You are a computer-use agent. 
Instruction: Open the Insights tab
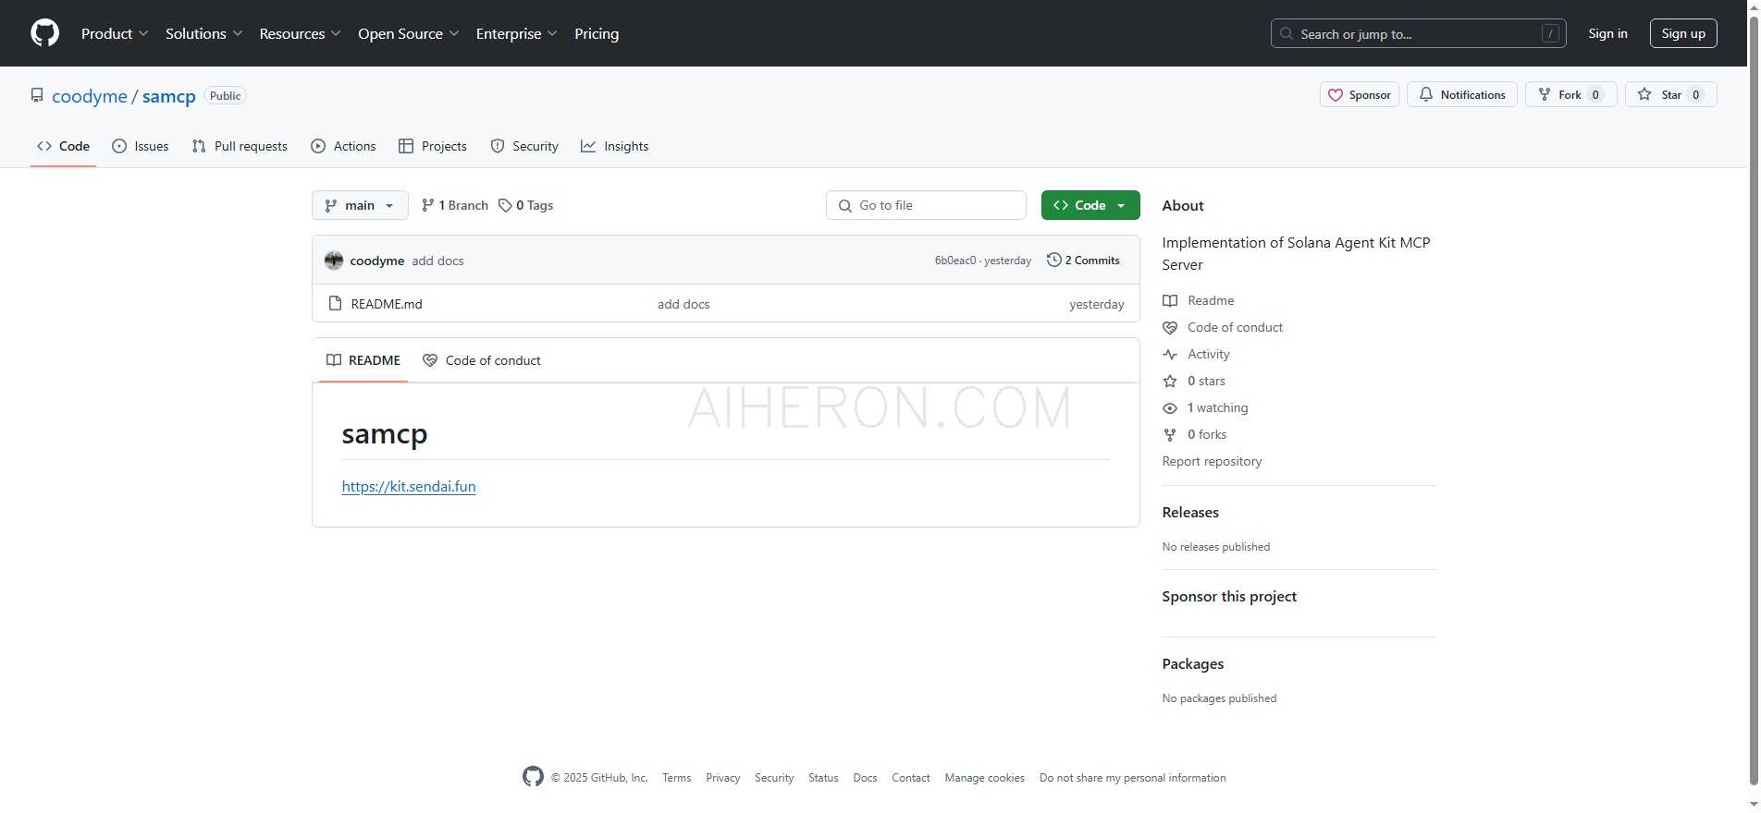click(615, 146)
